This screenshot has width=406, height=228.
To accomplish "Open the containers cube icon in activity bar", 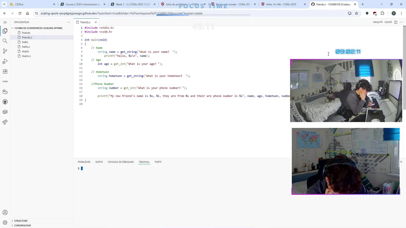I will 5,112.
